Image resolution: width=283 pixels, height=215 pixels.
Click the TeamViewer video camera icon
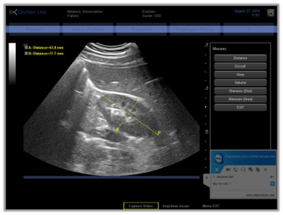coord(228,170)
